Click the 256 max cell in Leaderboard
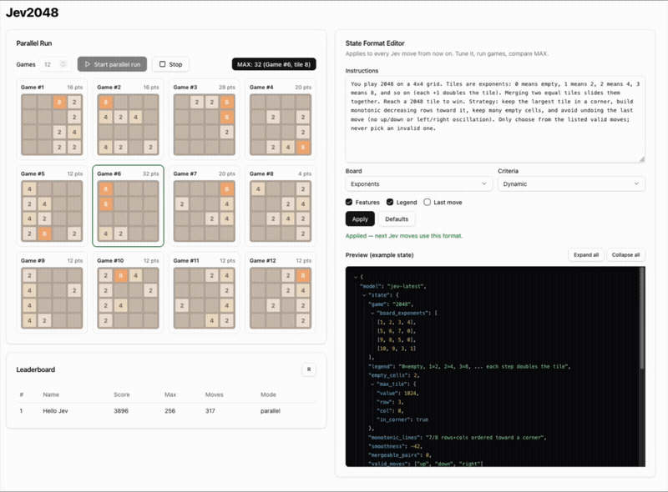The width and height of the screenshot is (668, 492). click(170, 411)
